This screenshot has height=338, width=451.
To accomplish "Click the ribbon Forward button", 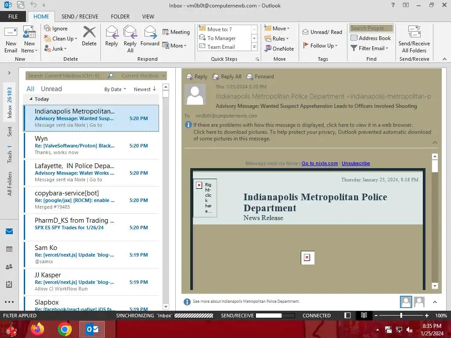I will 150,36.
